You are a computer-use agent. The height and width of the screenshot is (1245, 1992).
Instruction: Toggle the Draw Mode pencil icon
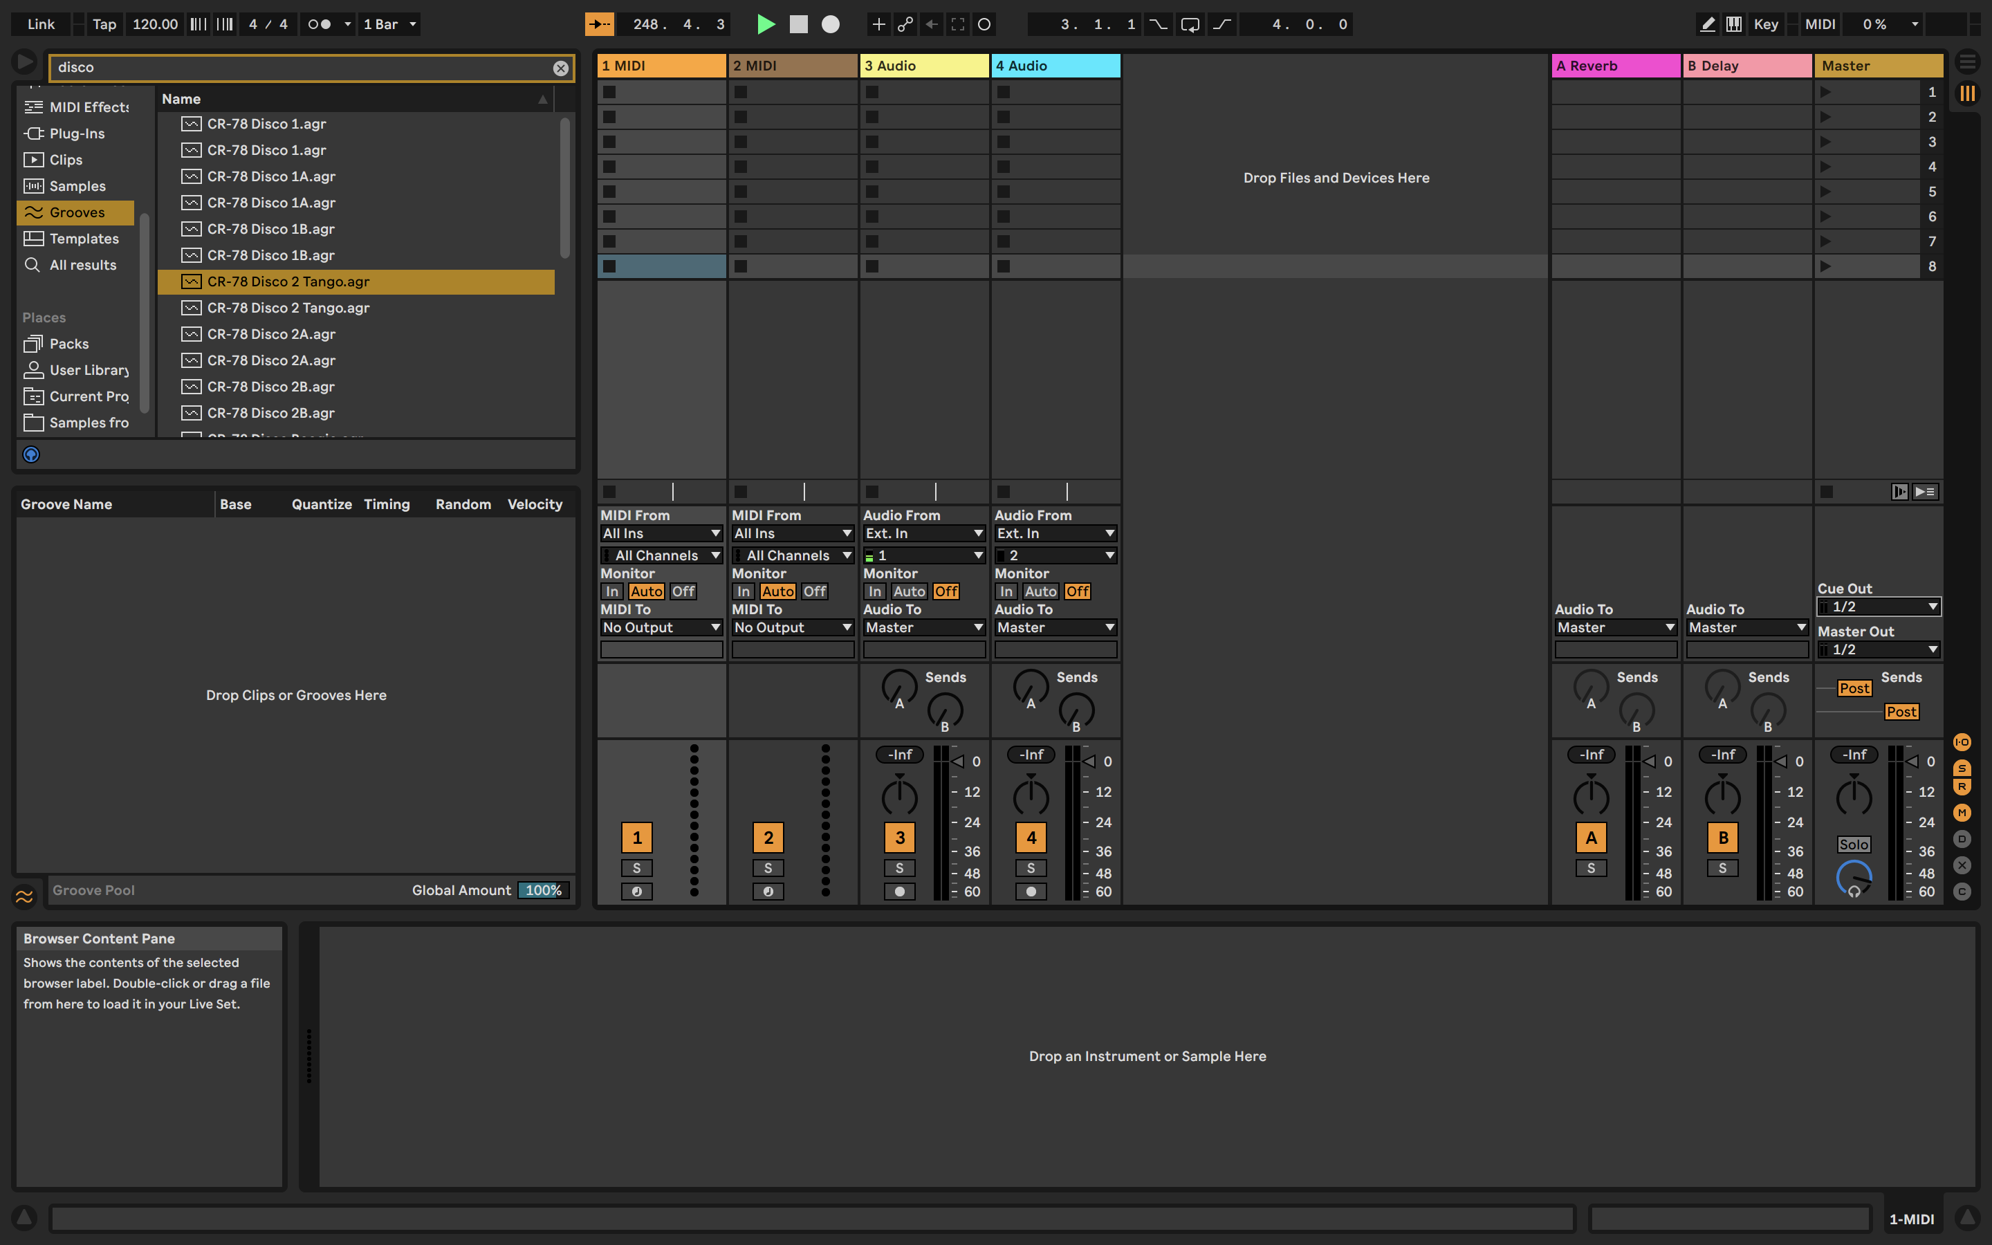(x=1707, y=24)
